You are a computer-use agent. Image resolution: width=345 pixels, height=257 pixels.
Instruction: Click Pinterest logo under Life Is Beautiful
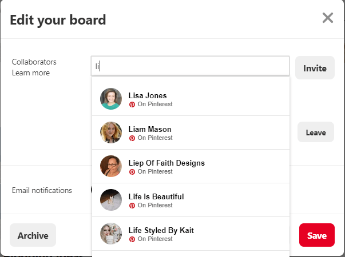coord(132,206)
